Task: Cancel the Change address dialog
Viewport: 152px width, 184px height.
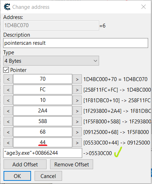Action: pos(48,176)
